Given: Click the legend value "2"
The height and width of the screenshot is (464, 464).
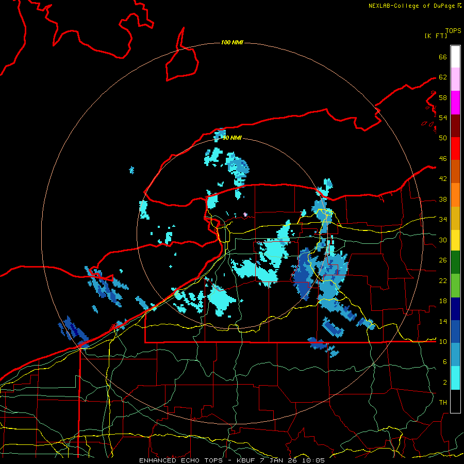Looking at the screenshot, I should pyautogui.click(x=444, y=383).
